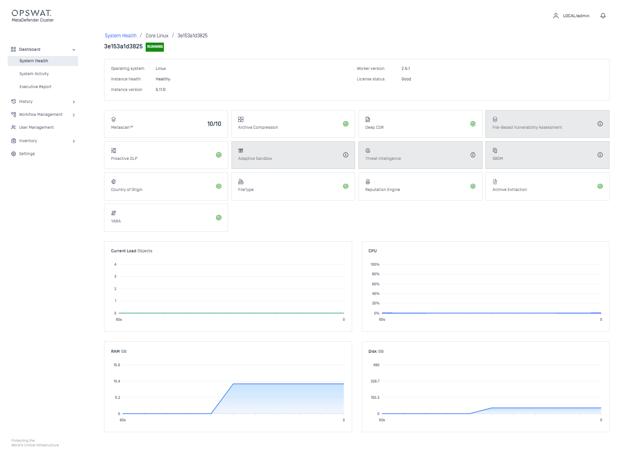Open System Activity in the sidebar
Screen dimensions: 633x449
pos(34,74)
